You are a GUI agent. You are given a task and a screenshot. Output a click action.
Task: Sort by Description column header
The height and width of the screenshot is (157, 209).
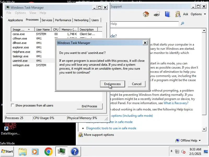[88, 30]
